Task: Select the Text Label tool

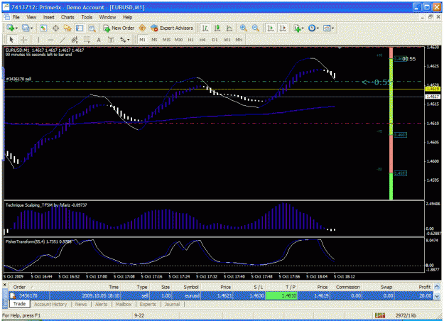Action: 111,40
